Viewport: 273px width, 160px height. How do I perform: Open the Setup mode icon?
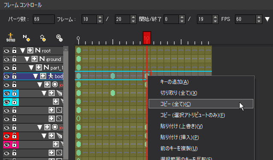[11, 38]
